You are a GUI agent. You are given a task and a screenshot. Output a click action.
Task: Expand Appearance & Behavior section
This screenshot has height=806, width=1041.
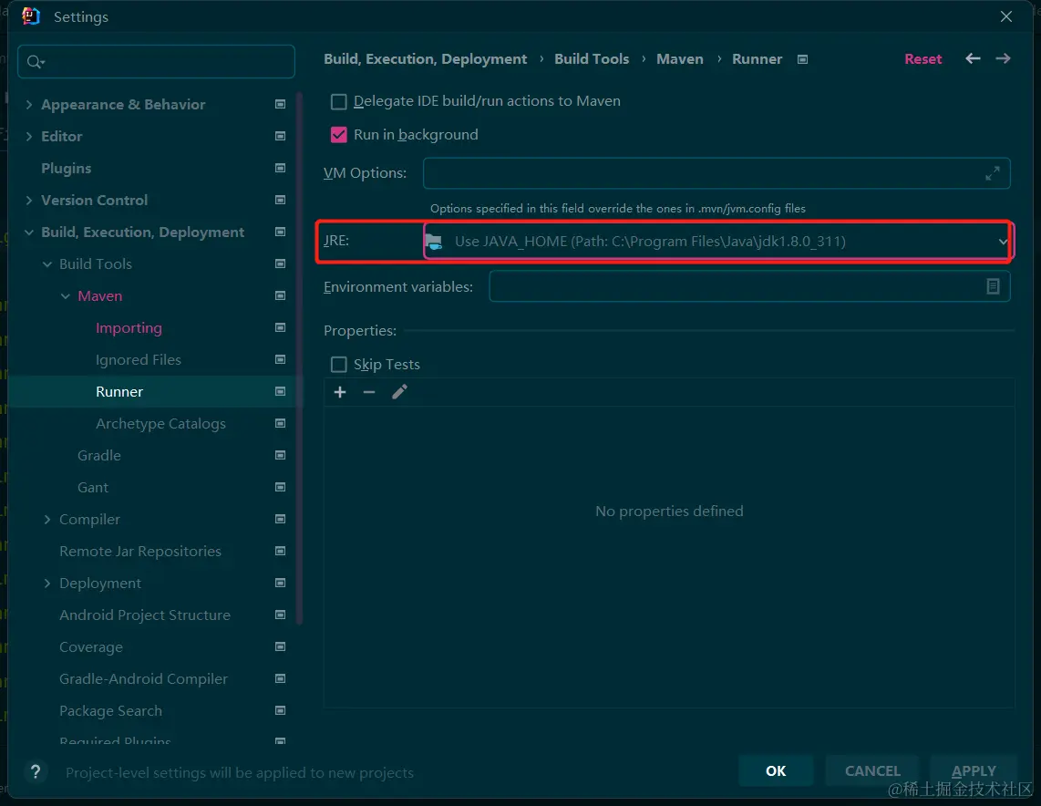tap(28, 104)
